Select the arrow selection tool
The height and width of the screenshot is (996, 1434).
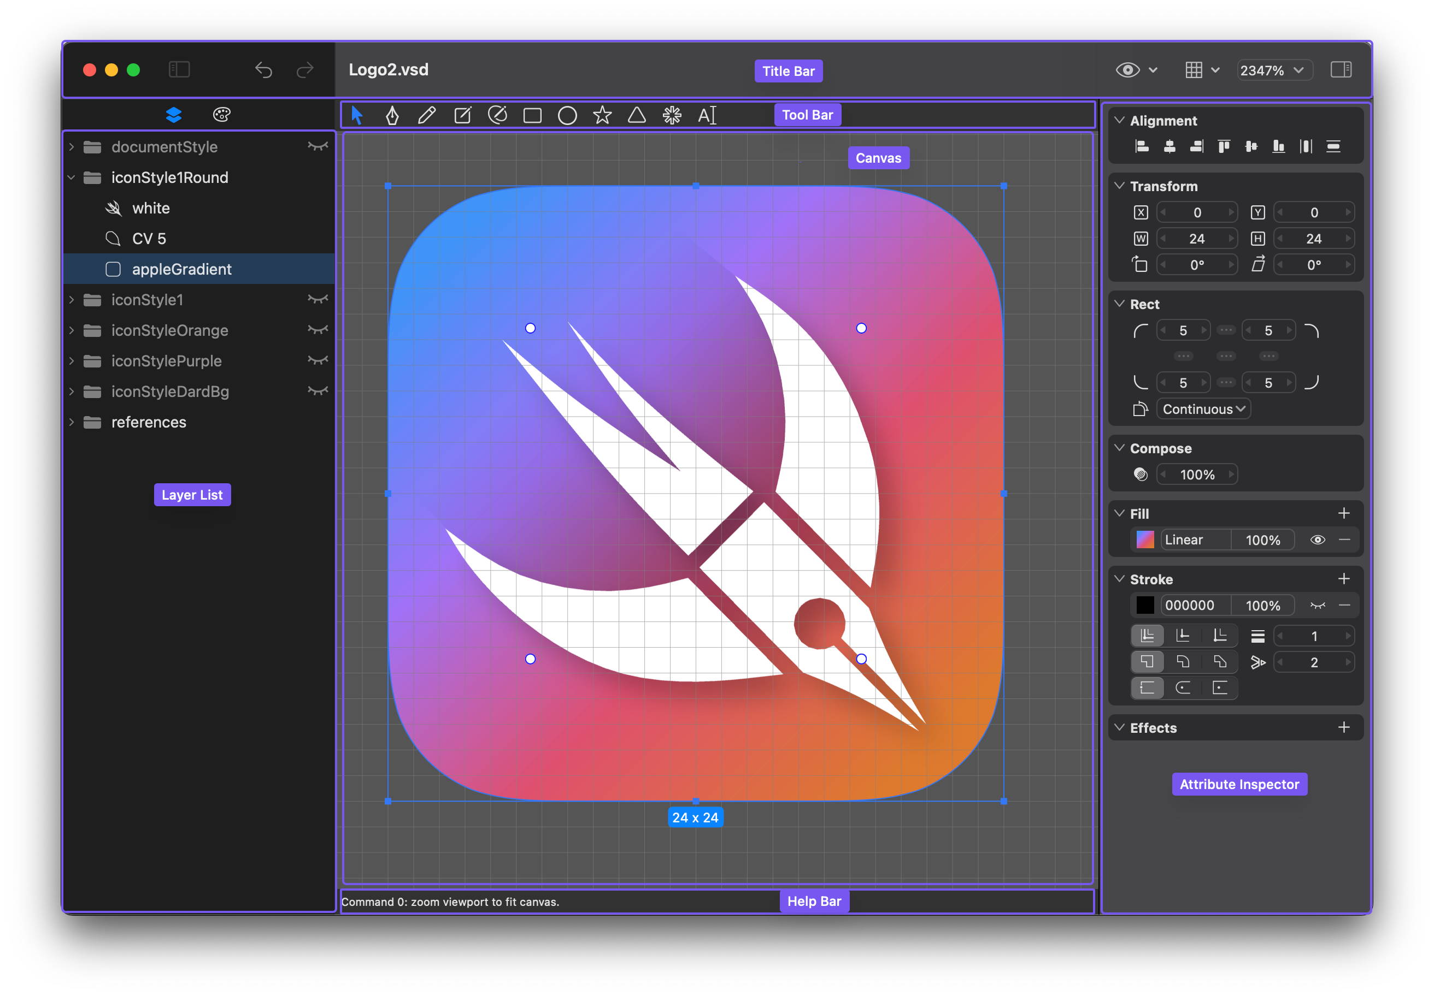357,115
